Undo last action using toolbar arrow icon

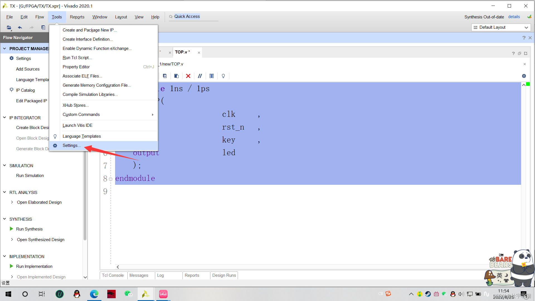[20, 27]
